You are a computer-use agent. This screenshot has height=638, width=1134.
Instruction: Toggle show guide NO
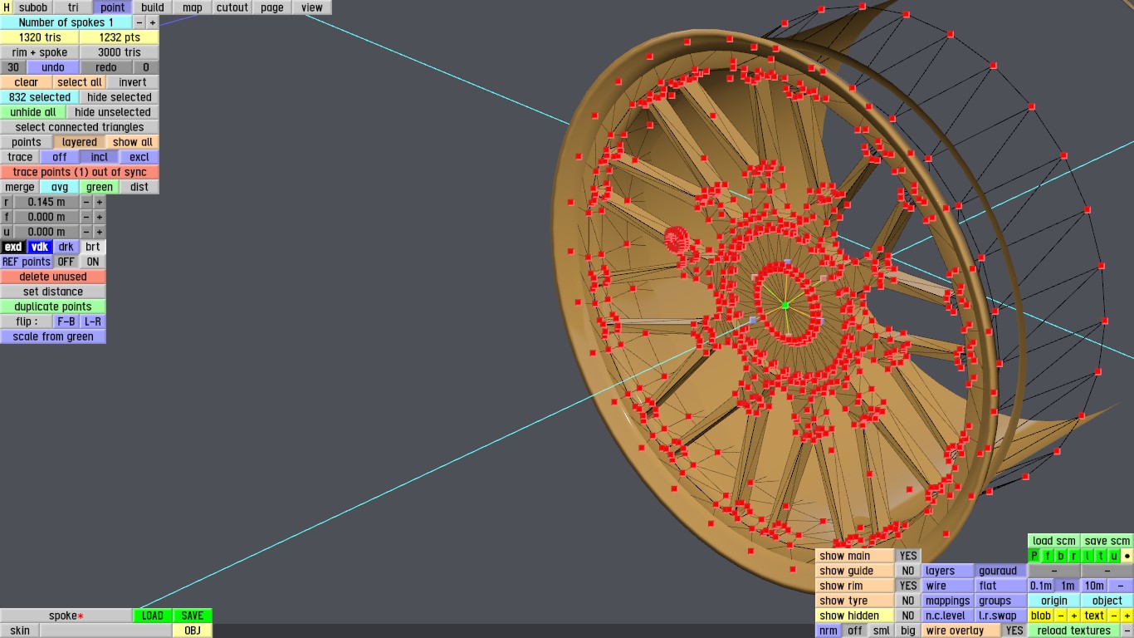(x=908, y=571)
